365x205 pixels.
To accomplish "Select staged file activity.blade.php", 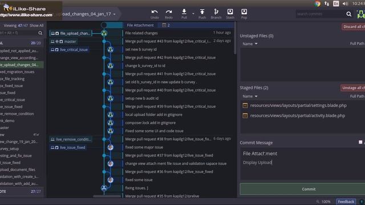I will tap(298, 116).
